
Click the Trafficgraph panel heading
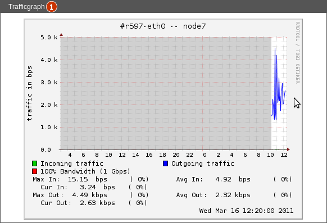point(26,7)
